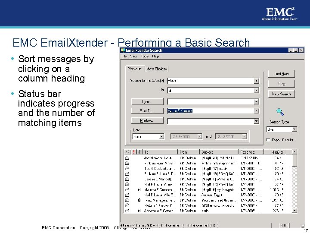Click the magnifying glass search icon
The width and height of the screenshot is (310, 233).
(280, 112)
